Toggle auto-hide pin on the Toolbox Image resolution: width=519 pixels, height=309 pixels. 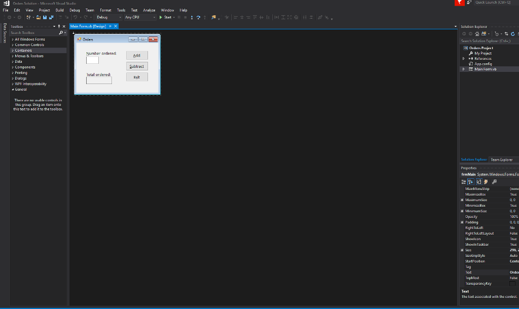tap(59, 26)
